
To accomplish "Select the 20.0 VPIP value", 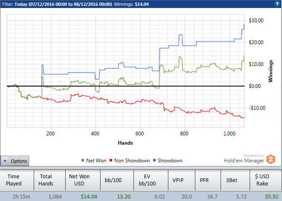I will [187, 197].
